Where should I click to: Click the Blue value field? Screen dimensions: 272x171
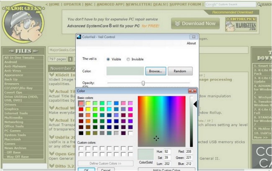click(x=189, y=164)
